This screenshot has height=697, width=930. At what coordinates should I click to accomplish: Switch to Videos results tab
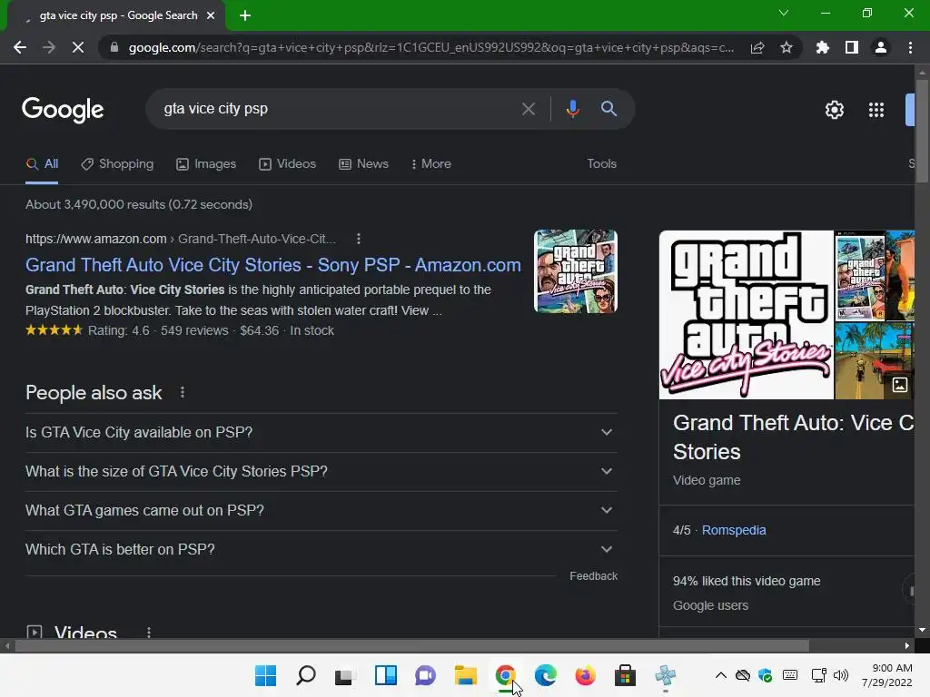click(x=288, y=164)
